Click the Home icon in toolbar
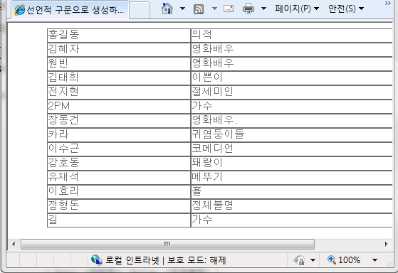398x273 pixels. click(167, 9)
